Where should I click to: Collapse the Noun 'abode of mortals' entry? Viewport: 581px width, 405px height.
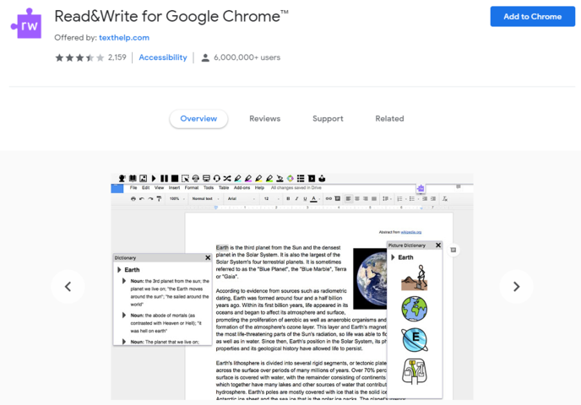coord(124,315)
